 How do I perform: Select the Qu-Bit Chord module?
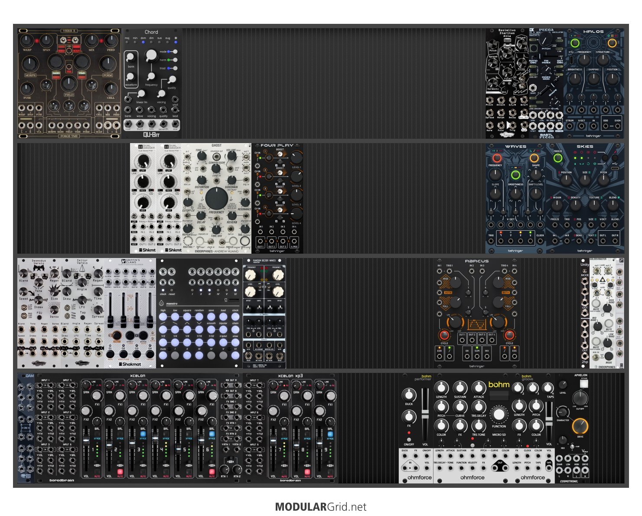(x=151, y=83)
